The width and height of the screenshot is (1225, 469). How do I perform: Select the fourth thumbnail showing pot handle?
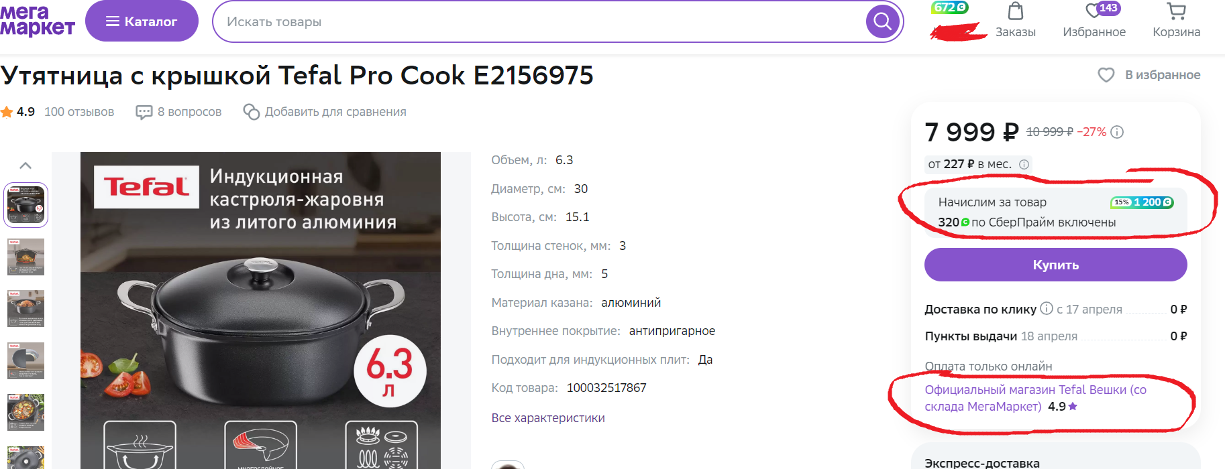pyautogui.click(x=25, y=360)
